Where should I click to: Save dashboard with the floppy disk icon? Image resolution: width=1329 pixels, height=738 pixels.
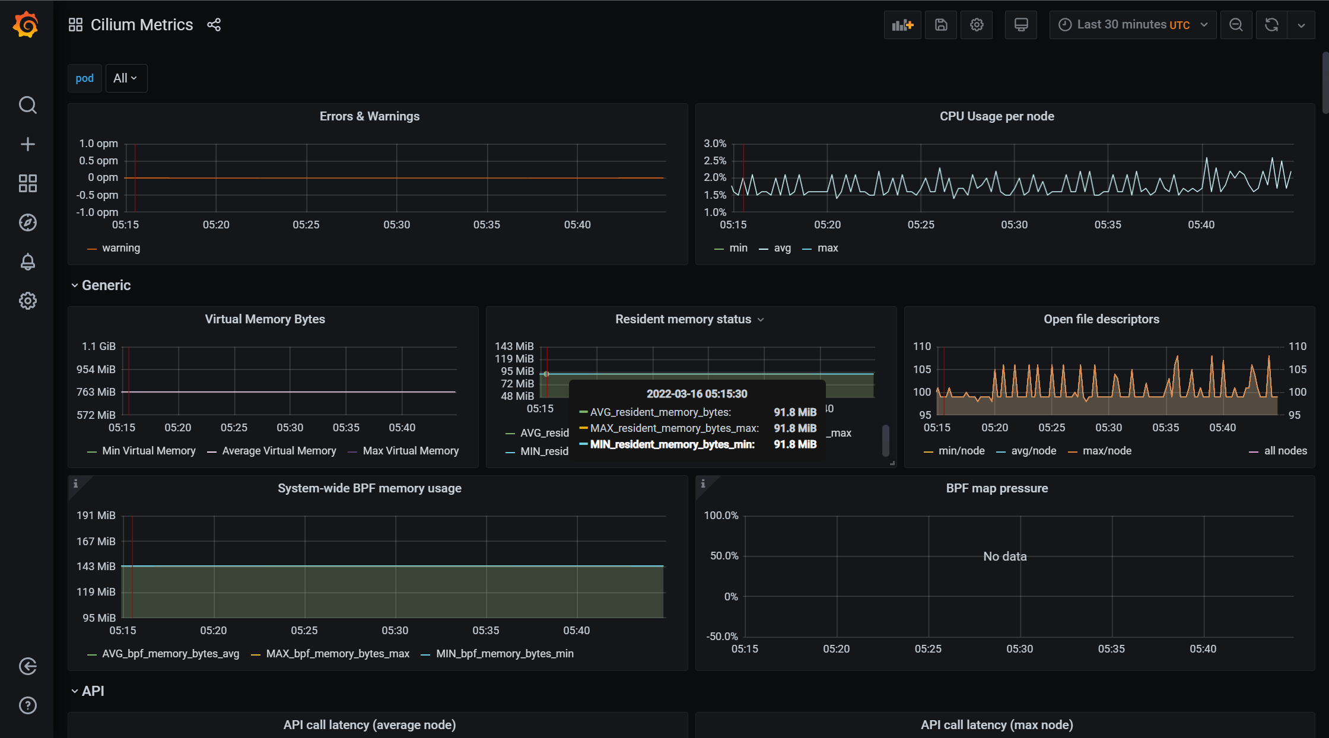(941, 25)
